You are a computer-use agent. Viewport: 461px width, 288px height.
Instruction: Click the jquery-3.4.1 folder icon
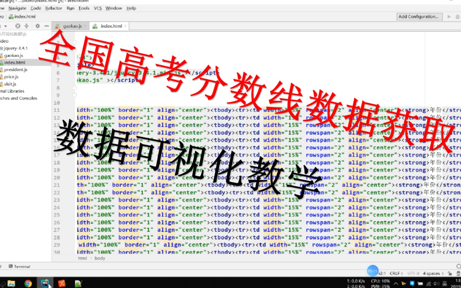(x=1, y=48)
